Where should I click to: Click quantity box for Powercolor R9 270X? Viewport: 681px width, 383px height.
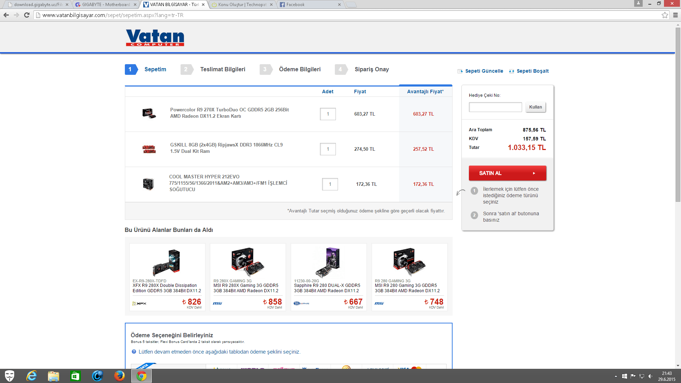point(328,114)
